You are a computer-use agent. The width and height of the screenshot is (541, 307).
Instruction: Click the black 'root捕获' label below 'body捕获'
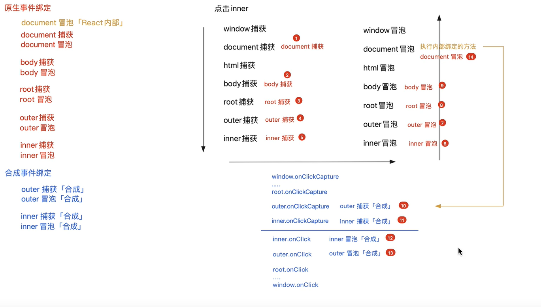coord(239,102)
